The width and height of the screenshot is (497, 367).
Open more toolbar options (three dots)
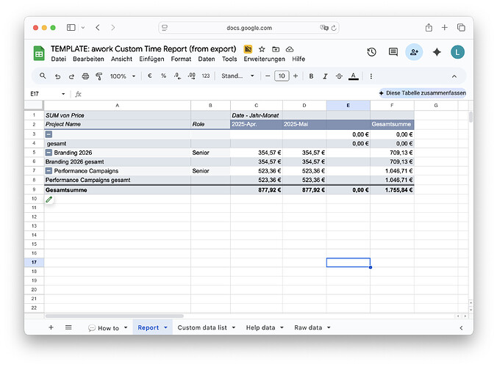coord(371,76)
